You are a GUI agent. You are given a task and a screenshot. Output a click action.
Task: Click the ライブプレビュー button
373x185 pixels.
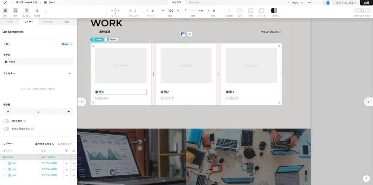click(x=346, y=3)
